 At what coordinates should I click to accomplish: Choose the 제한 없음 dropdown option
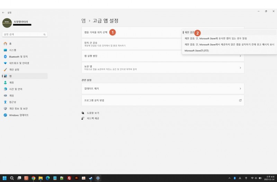tap(229, 32)
